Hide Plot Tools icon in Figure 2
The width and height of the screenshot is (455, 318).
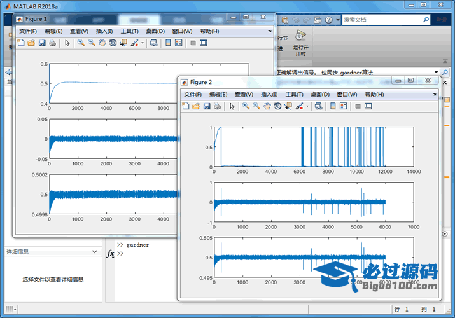tap(358, 106)
